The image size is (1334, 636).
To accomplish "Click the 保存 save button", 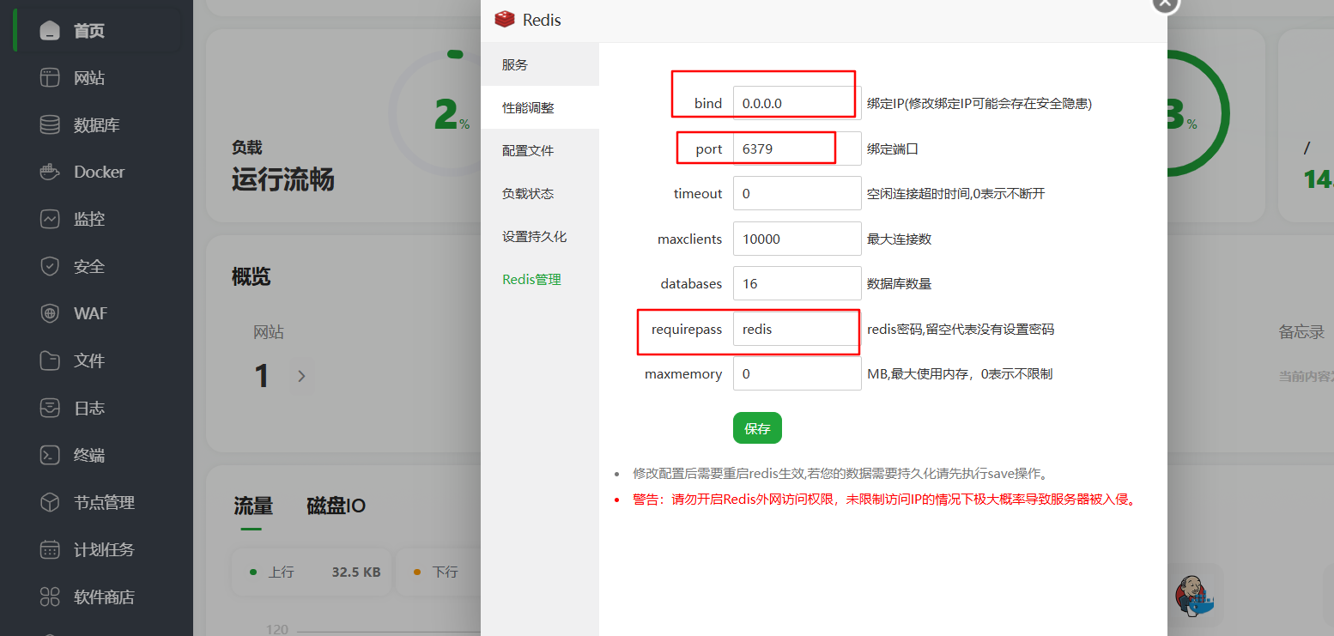I will 757,428.
